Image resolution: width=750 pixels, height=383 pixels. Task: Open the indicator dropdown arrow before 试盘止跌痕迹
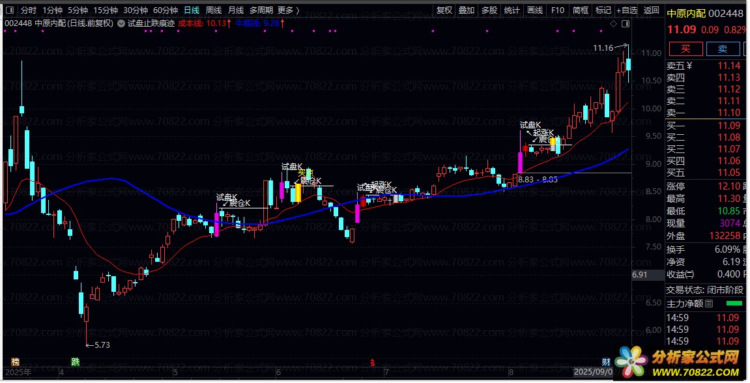(x=121, y=23)
